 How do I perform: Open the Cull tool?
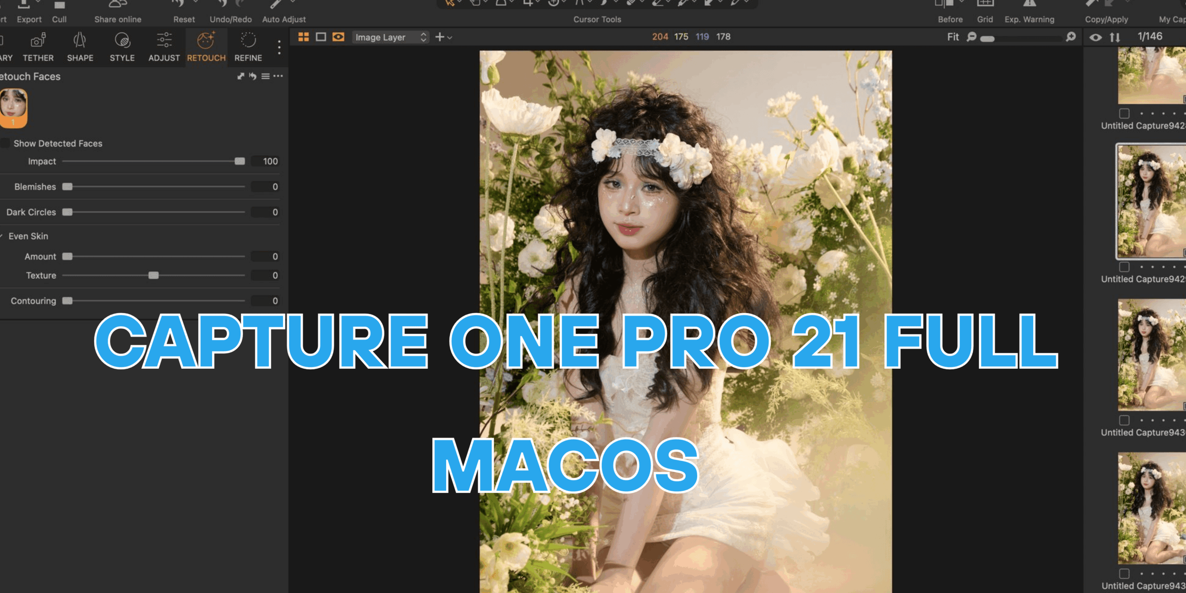[x=59, y=12]
